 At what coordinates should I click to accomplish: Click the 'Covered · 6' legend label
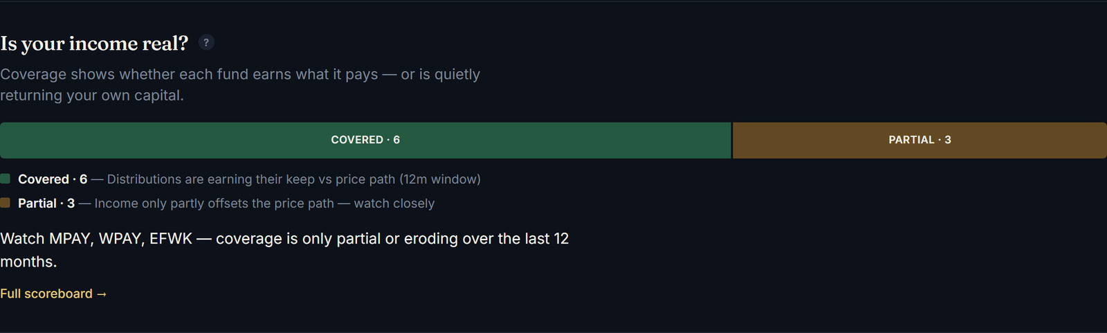coord(53,179)
